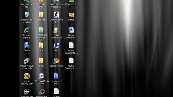Select the Mis sitios de red label

[x=27, y=6]
